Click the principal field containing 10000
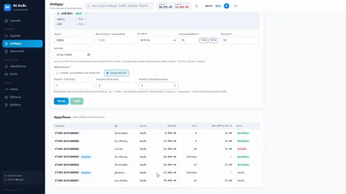This screenshot has height=194, width=346. 74,40
